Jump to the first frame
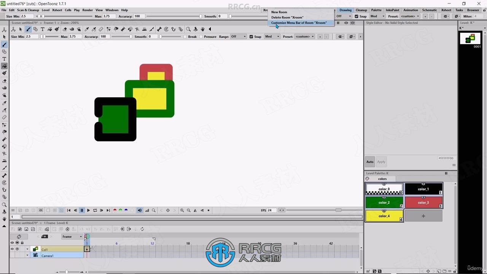The height and width of the screenshot is (274, 487). 69,210
